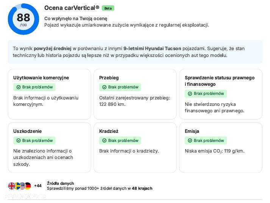270x203 pixels.
Task: Click the green Beta badge
Action: [108, 8]
